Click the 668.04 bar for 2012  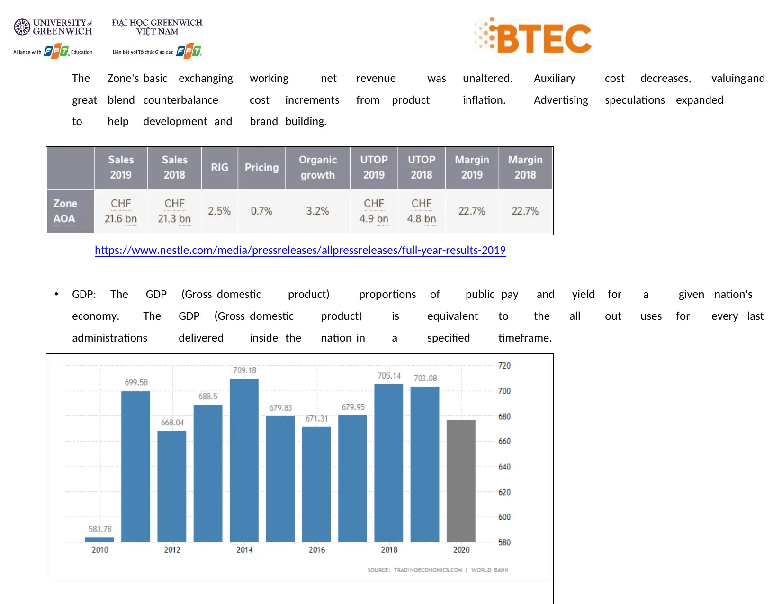point(172,487)
